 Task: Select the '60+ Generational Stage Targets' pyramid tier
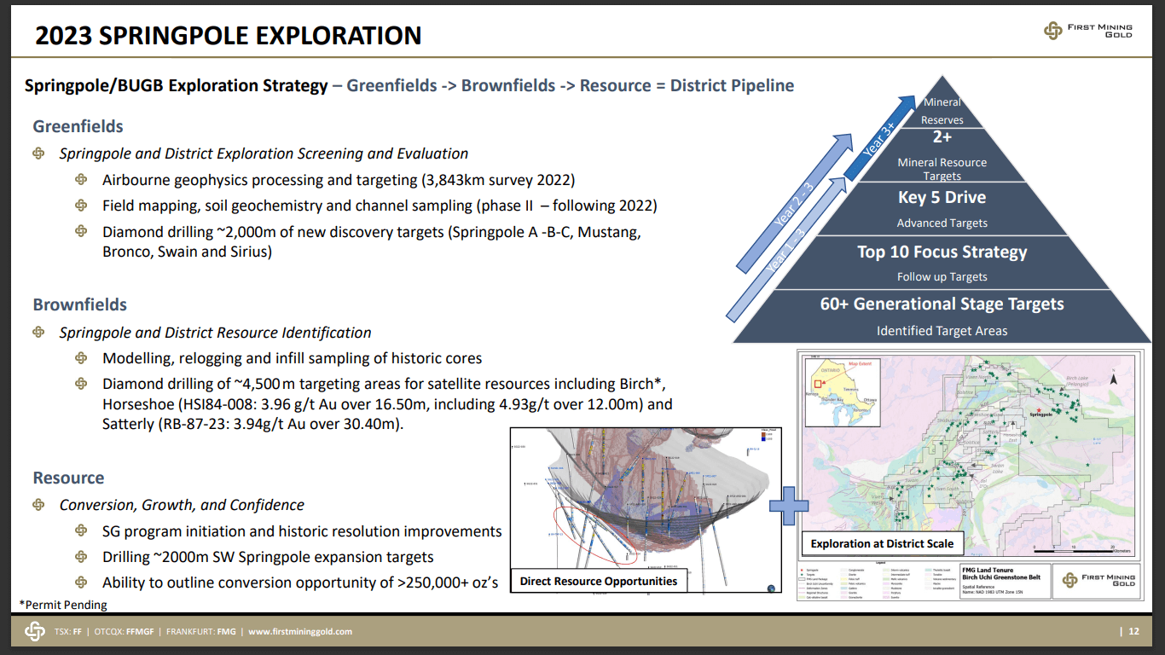point(942,316)
